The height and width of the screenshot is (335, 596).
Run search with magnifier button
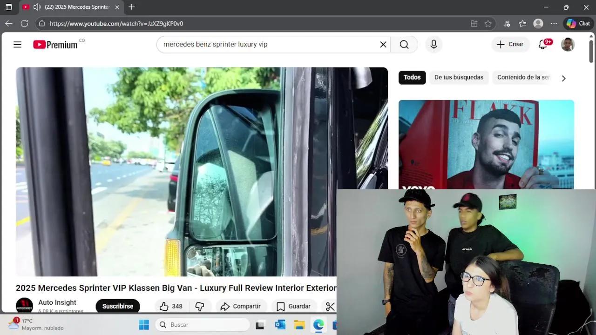click(x=404, y=44)
